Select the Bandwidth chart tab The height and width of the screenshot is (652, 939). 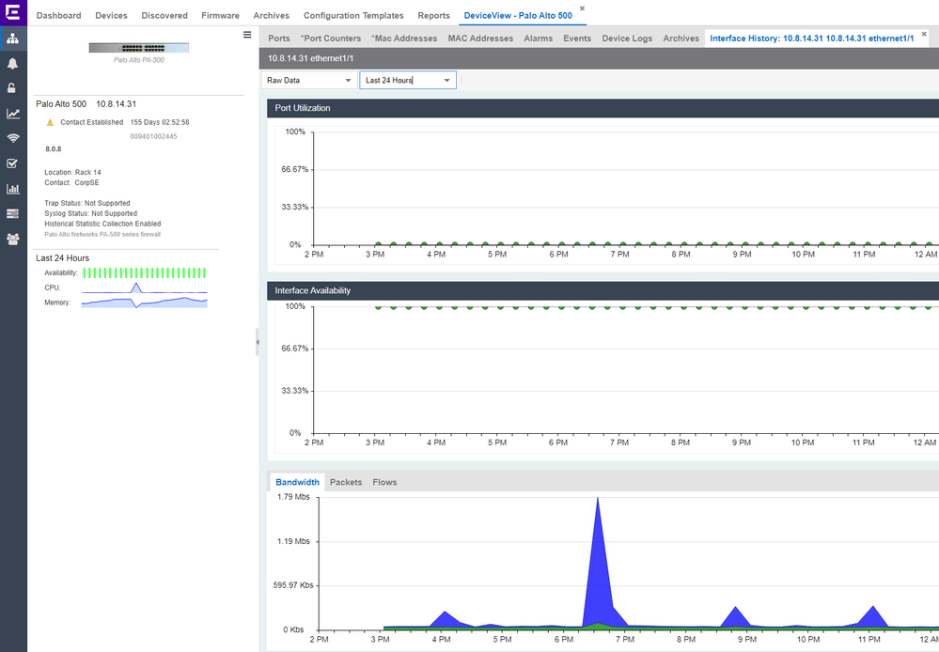pos(298,482)
